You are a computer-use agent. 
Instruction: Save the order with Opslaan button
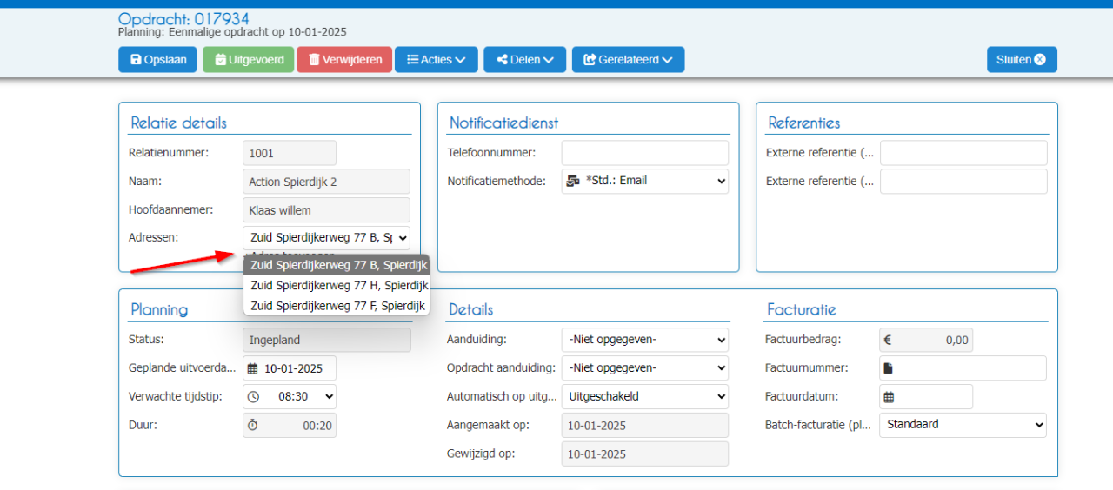(157, 60)
